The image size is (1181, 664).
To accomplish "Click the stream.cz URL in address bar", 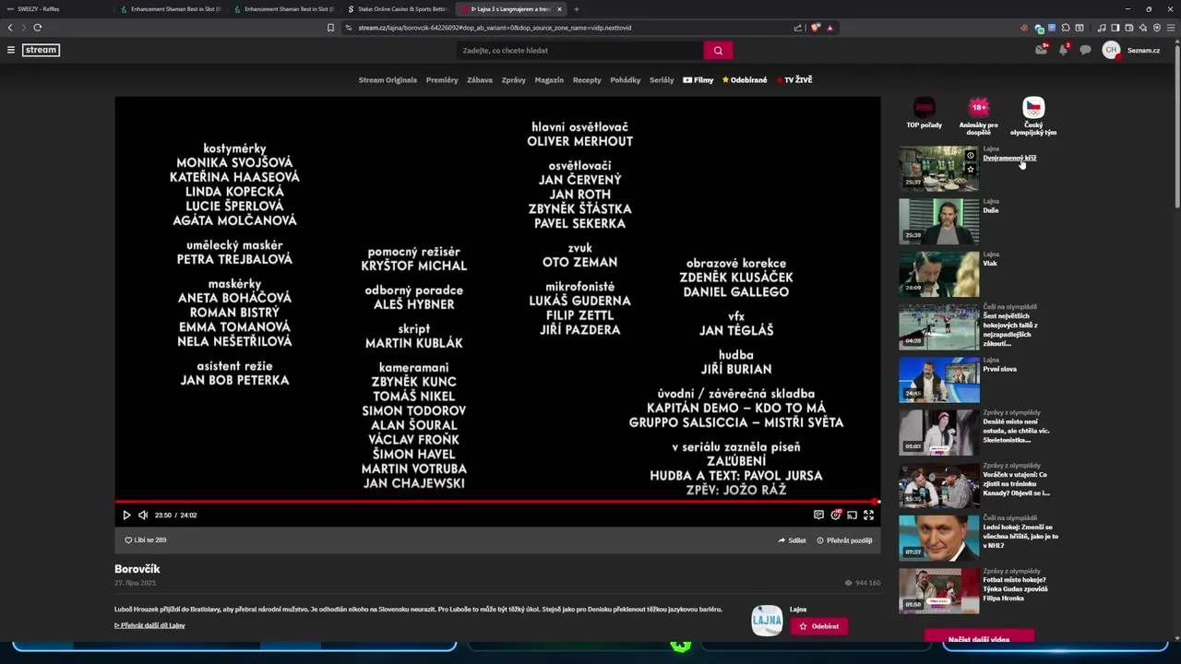I will (x=495, y=28).
